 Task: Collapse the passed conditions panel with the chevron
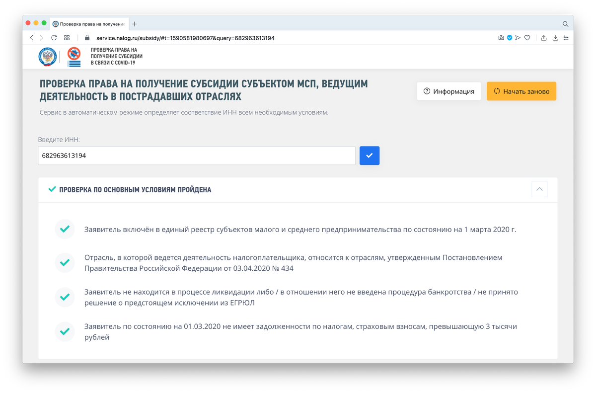click(x=539, y=189)
